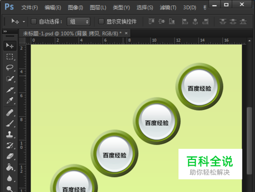Select the History Brush tool
Image resolution: width=255 pixels, height=192 pixels.
10,145
